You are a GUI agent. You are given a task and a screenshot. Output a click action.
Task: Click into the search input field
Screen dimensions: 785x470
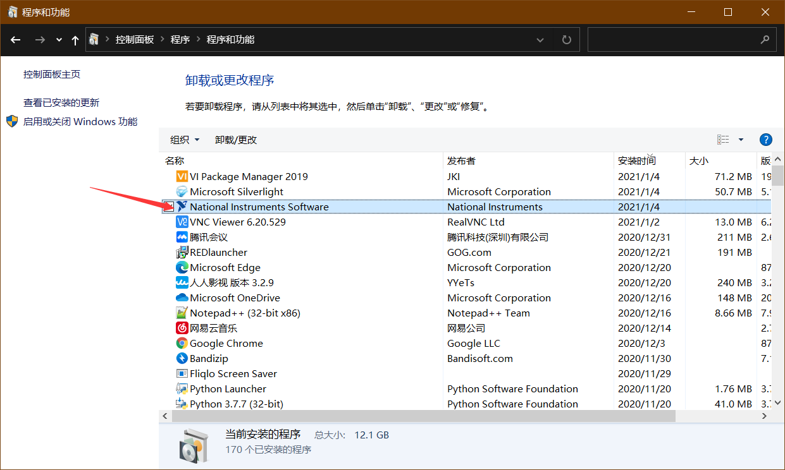(673, 39)
